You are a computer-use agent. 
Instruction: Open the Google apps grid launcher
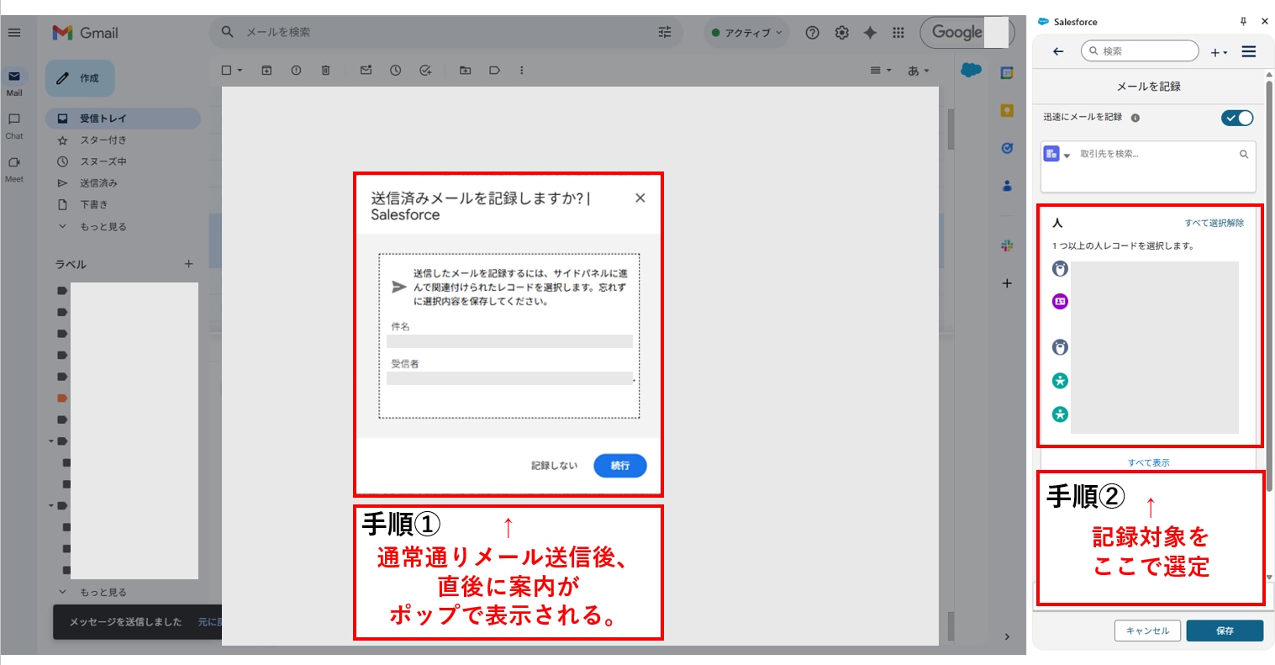click(898, 32)
